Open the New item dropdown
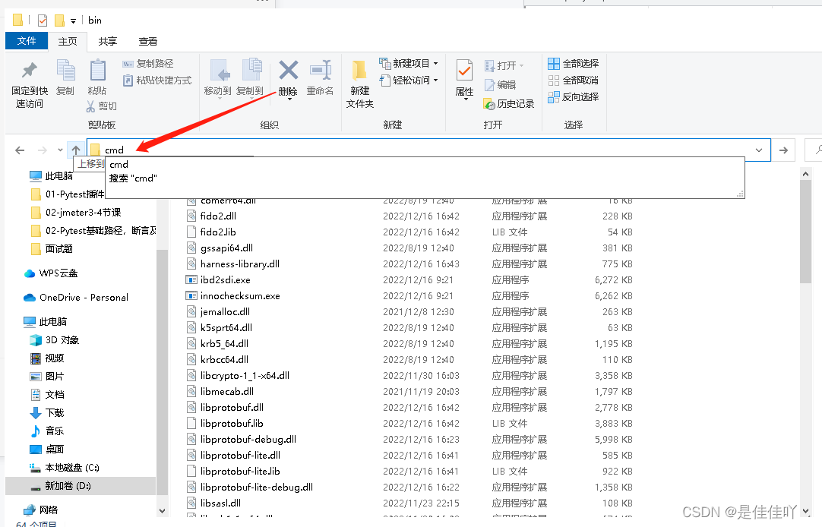 tap(435, 63)
